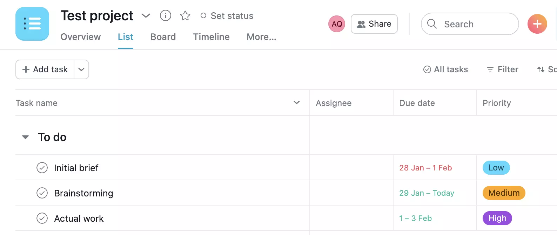Open project info details
This screenshot has width=557, height=235.
tap(165, 15)
